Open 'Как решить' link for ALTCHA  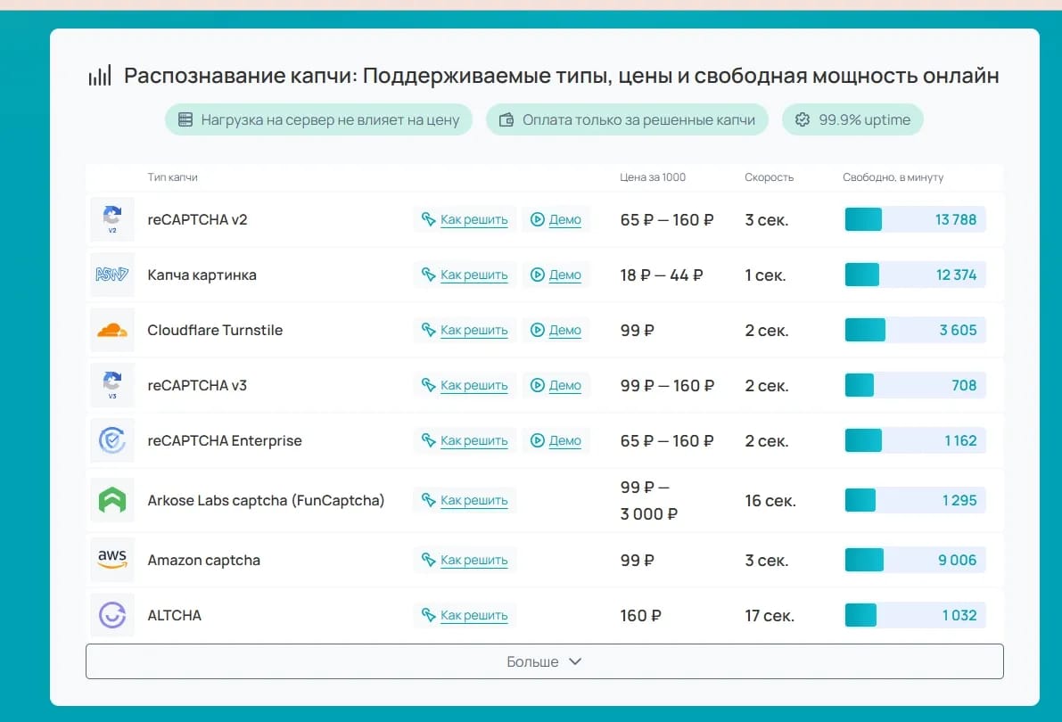474,615
